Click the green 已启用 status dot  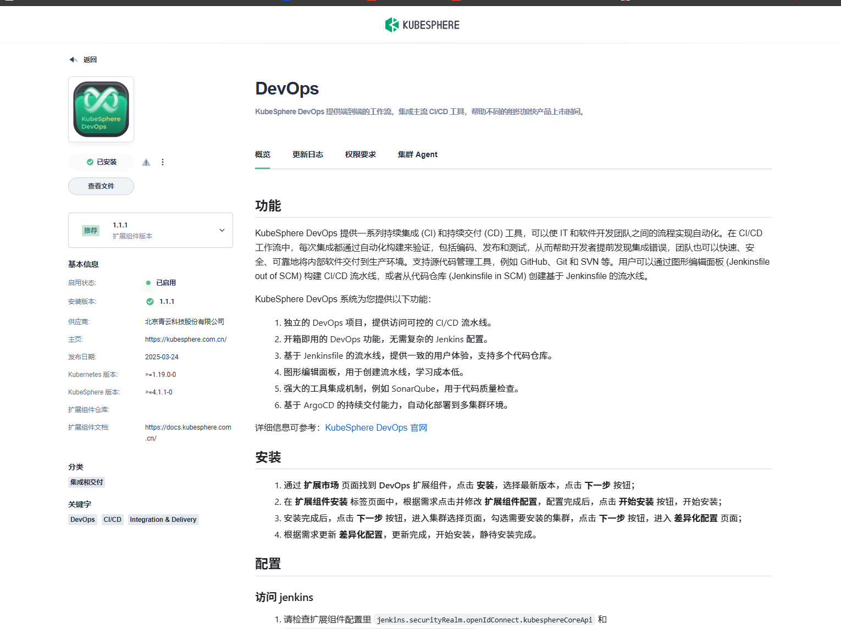(x=148, y=283)
